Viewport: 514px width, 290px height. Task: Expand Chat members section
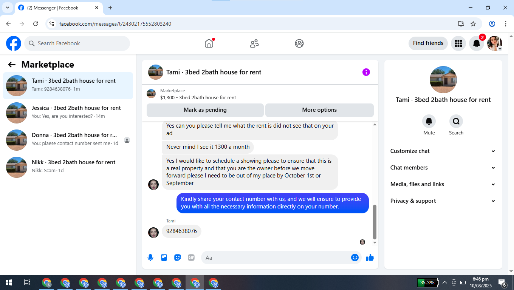(443, 168)
